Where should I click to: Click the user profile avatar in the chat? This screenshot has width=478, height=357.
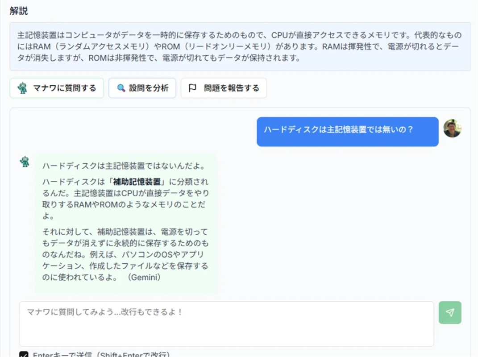click(x=453, y=128)
